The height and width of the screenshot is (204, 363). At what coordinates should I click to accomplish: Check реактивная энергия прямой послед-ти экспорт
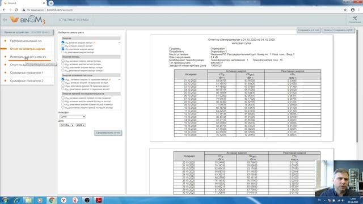pos(63,107)
